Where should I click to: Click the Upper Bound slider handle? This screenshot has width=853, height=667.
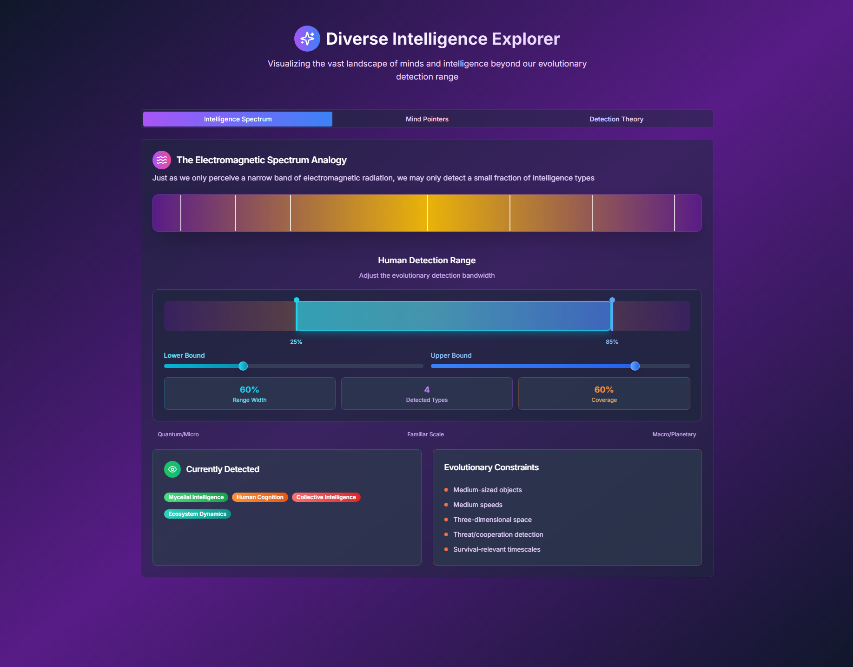pyautogui.click(x=635, y=366)
